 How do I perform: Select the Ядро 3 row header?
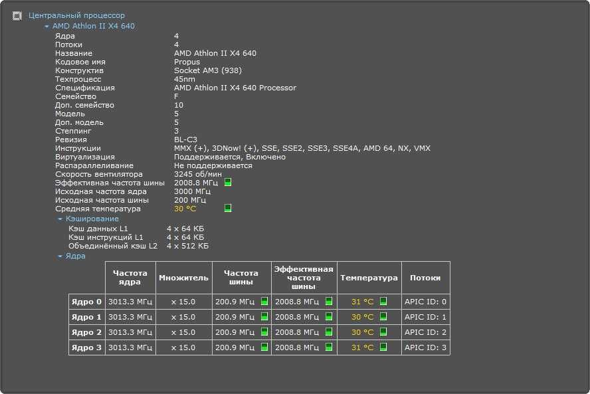pyautogui.click(x=86, y=347)
